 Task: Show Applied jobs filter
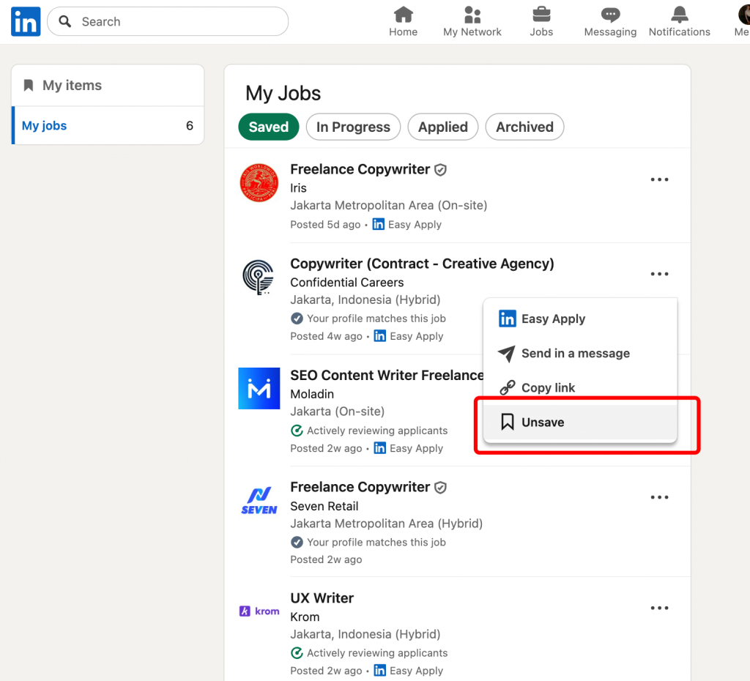[442, 127]
